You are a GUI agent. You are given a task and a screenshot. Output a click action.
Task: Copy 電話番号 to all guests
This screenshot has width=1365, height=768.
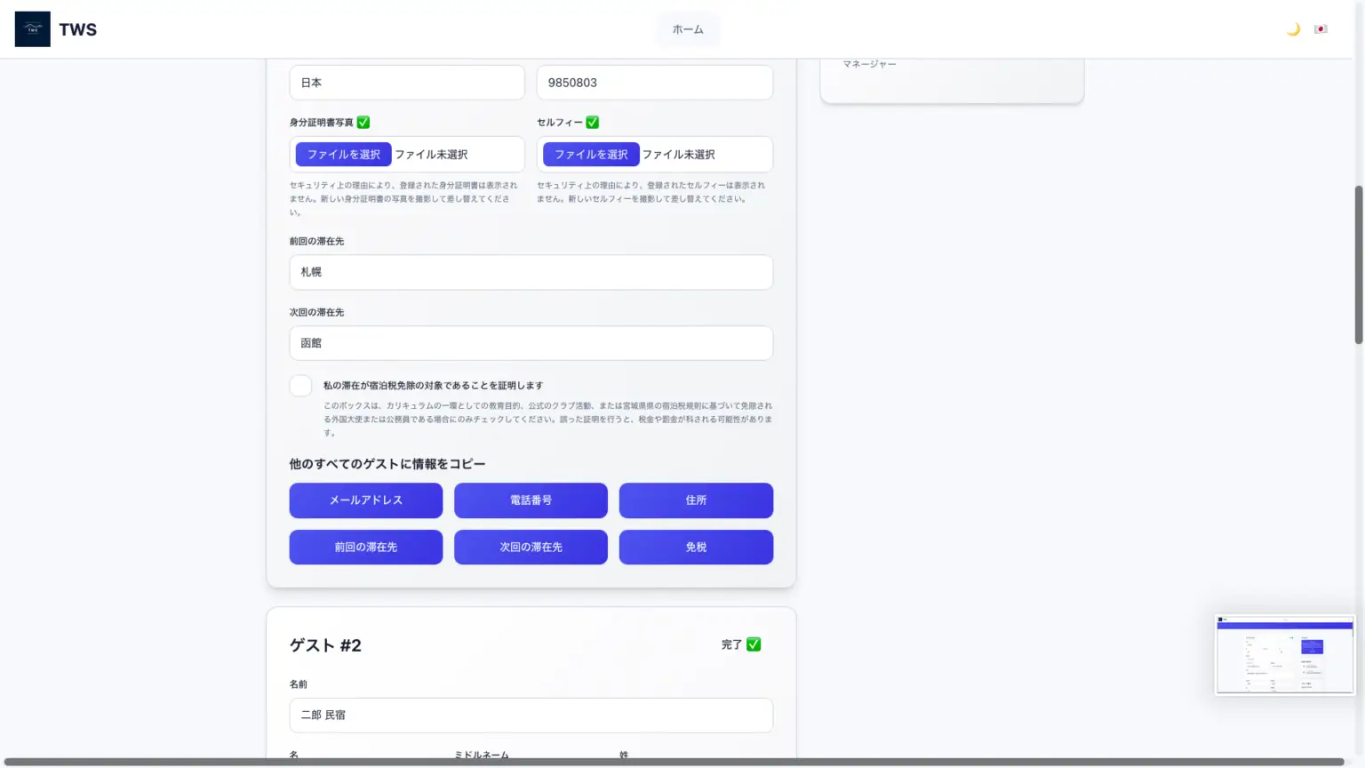531,500
